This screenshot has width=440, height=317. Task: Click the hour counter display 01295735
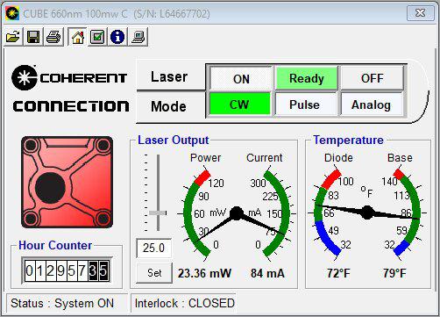[67, 270]
